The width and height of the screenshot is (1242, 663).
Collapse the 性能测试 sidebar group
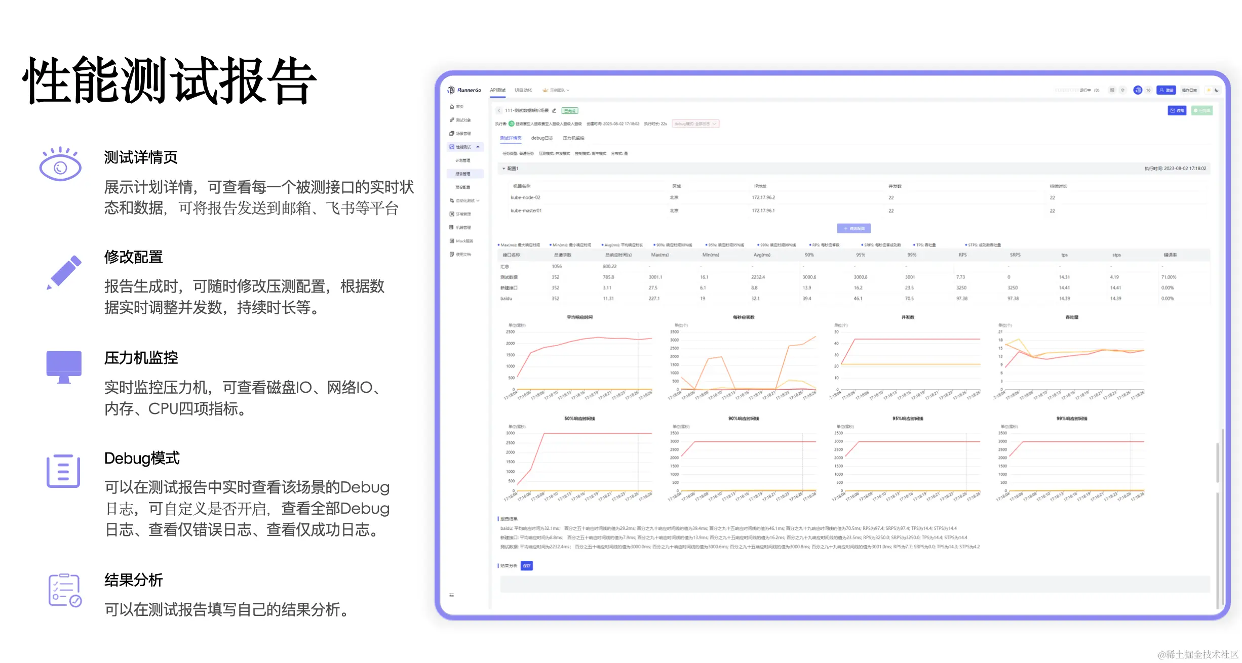[x=478, y=147]
